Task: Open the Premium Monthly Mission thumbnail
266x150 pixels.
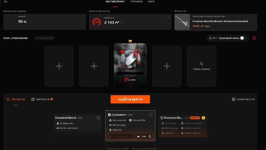Action: pos(182,22)
